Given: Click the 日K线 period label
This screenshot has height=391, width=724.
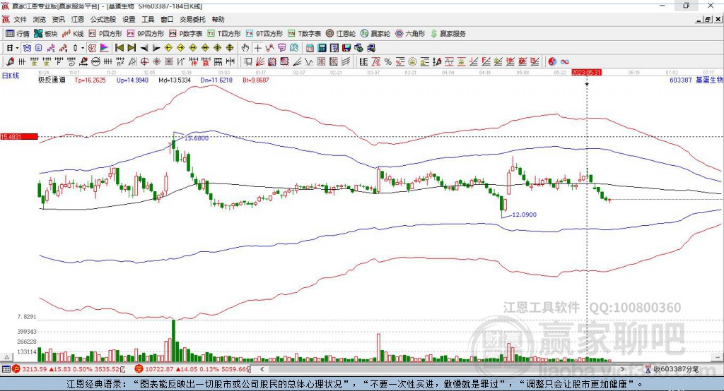Looking at the screenshot, I should 11,76.
